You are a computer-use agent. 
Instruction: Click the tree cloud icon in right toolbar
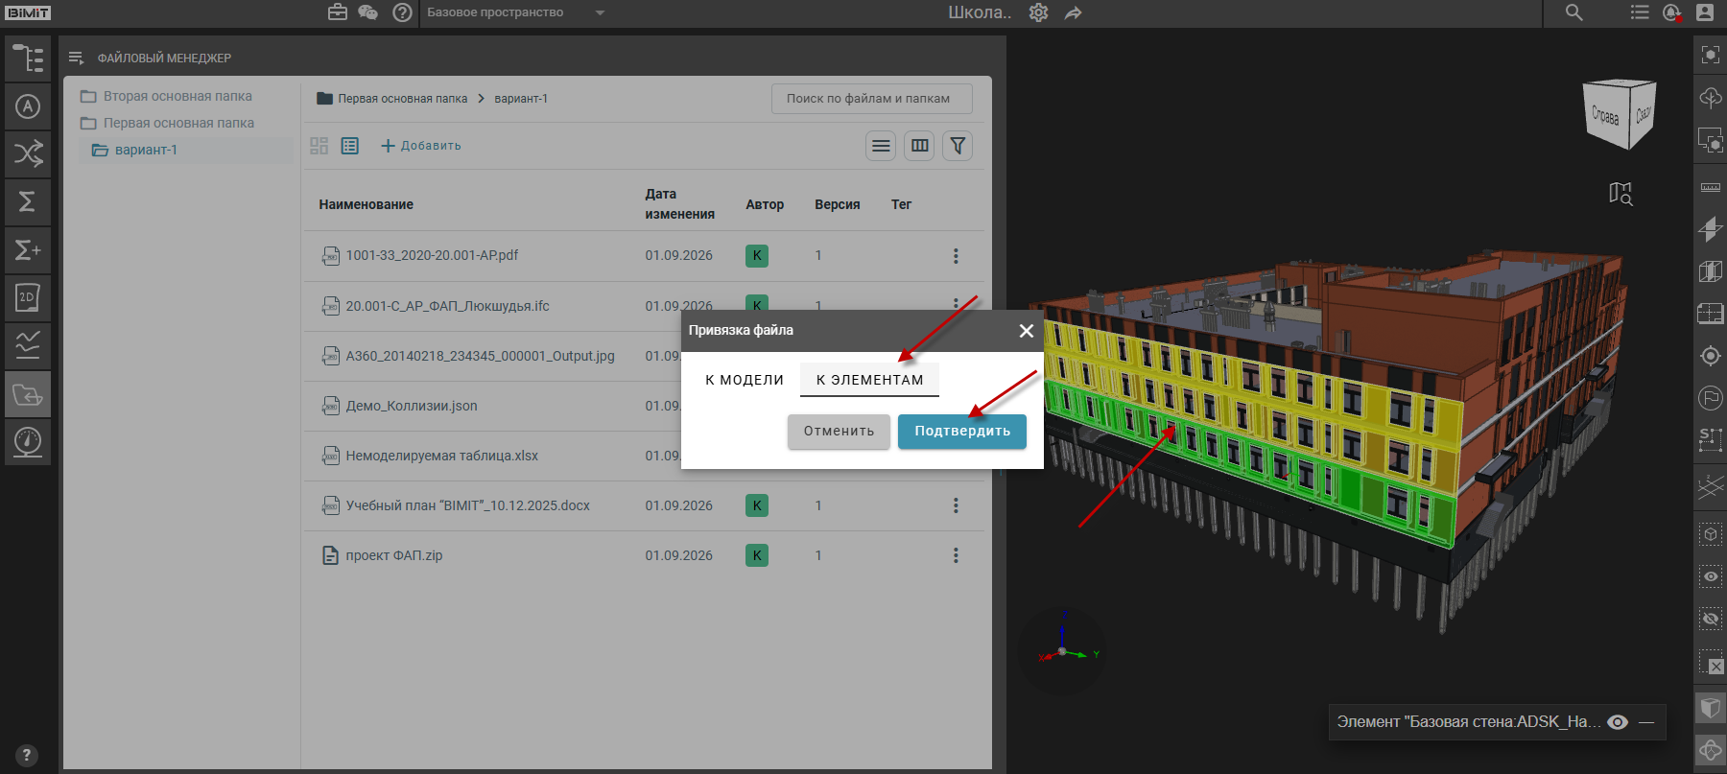pos(1711,97)
